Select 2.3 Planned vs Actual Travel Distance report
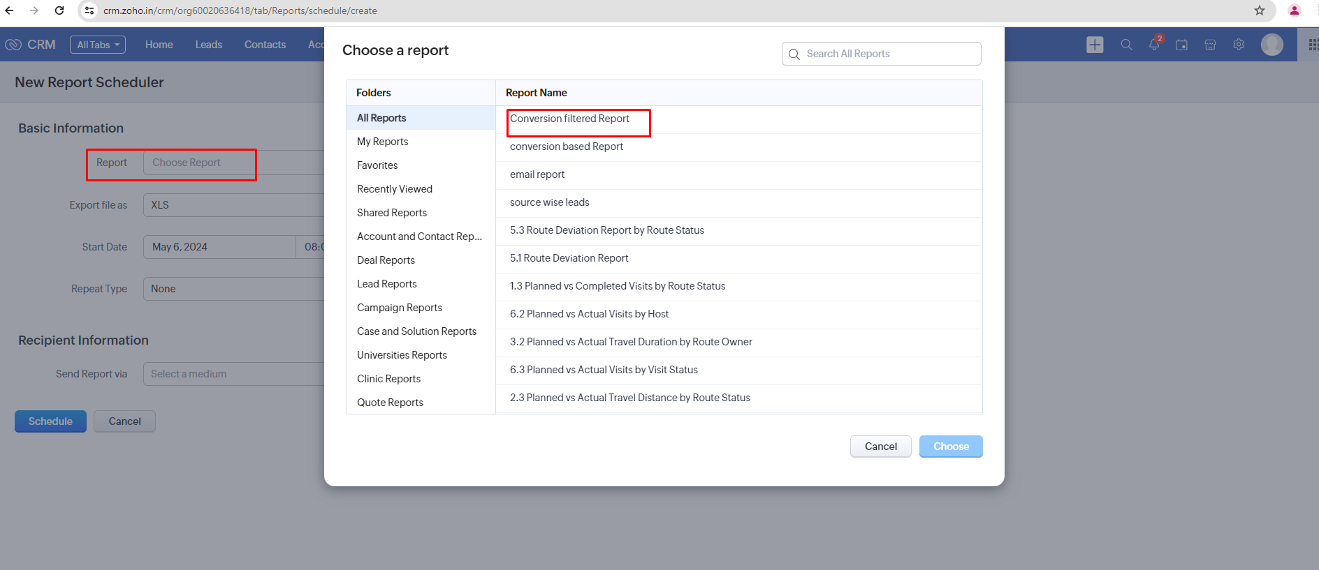This screenshot has width=1319, height=570. [739, 398]
